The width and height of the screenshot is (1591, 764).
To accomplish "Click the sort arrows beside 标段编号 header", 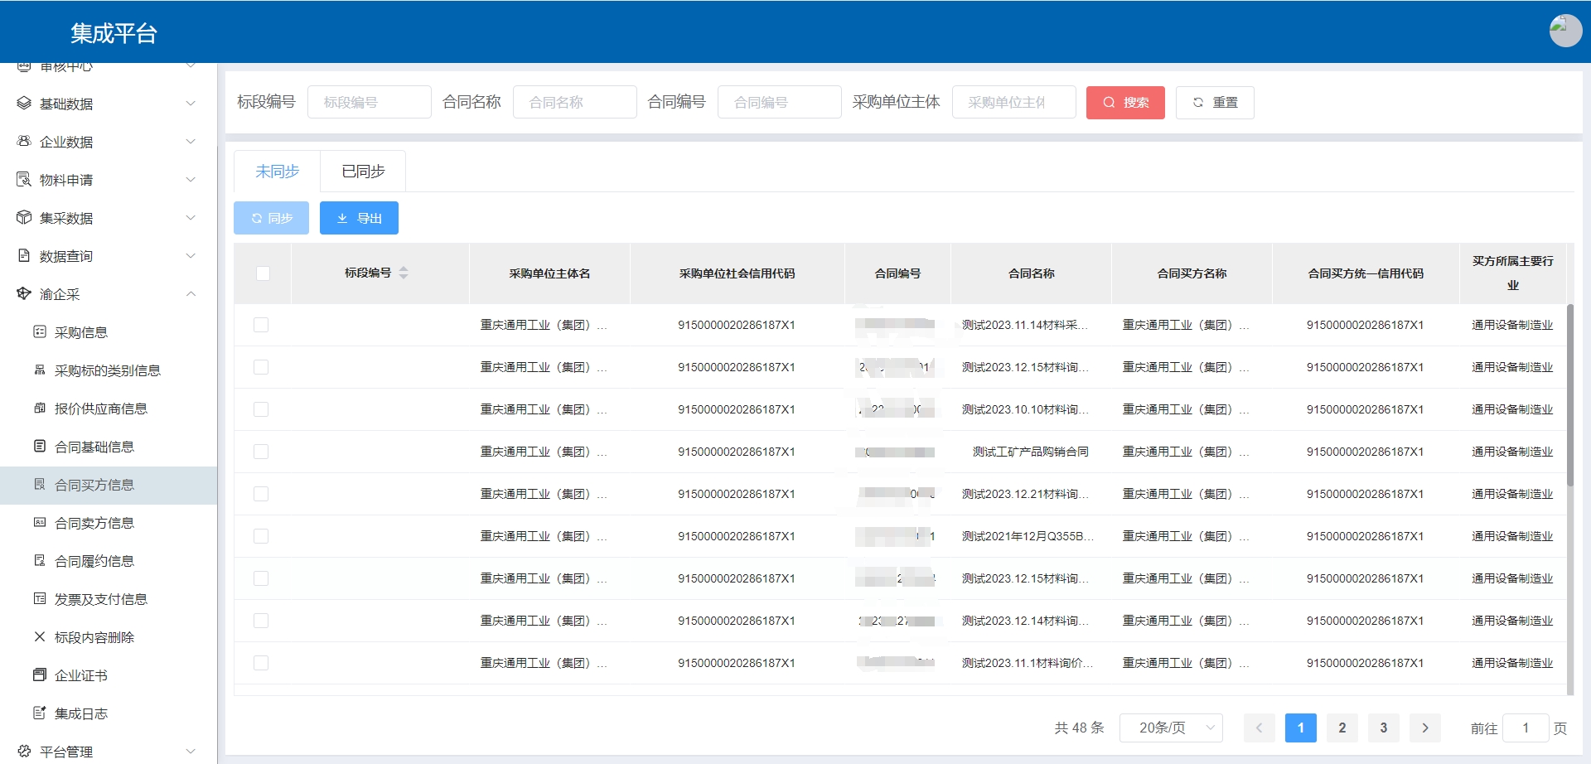I will (x=404, y=273).
